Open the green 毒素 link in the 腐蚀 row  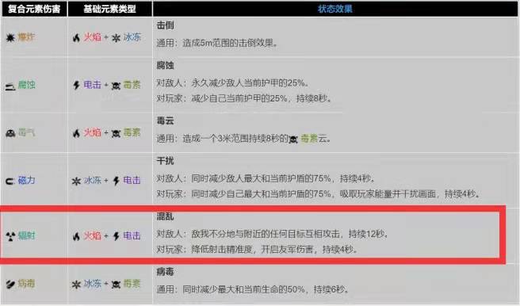[x=132, y=85]
